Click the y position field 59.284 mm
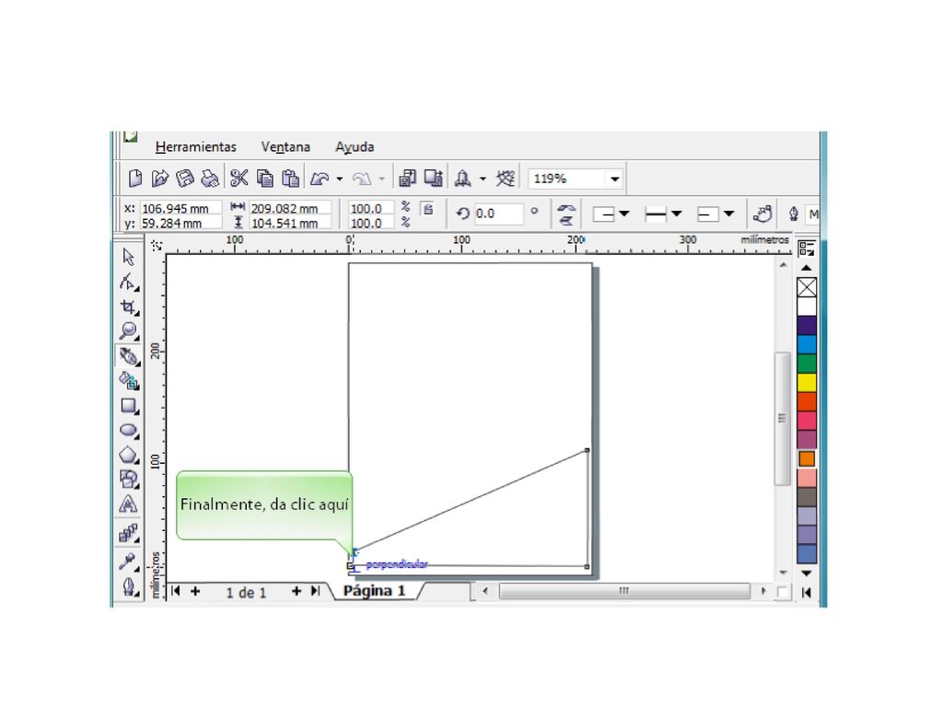This screenshot has width=943, height=707. coord(180,223)
